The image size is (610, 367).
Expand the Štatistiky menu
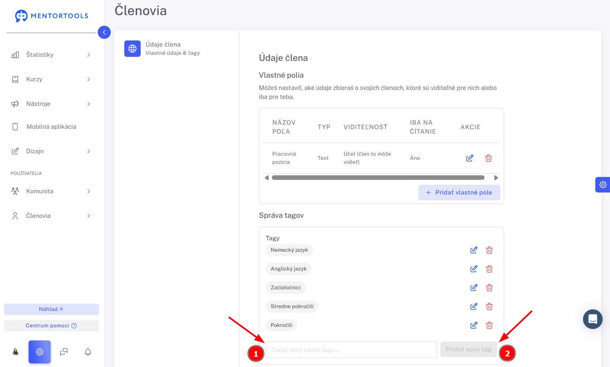pos(51,55)
